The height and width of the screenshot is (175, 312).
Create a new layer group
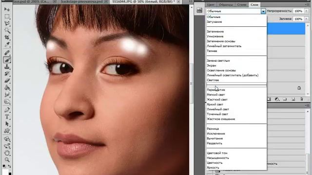[x=285, y=99]
